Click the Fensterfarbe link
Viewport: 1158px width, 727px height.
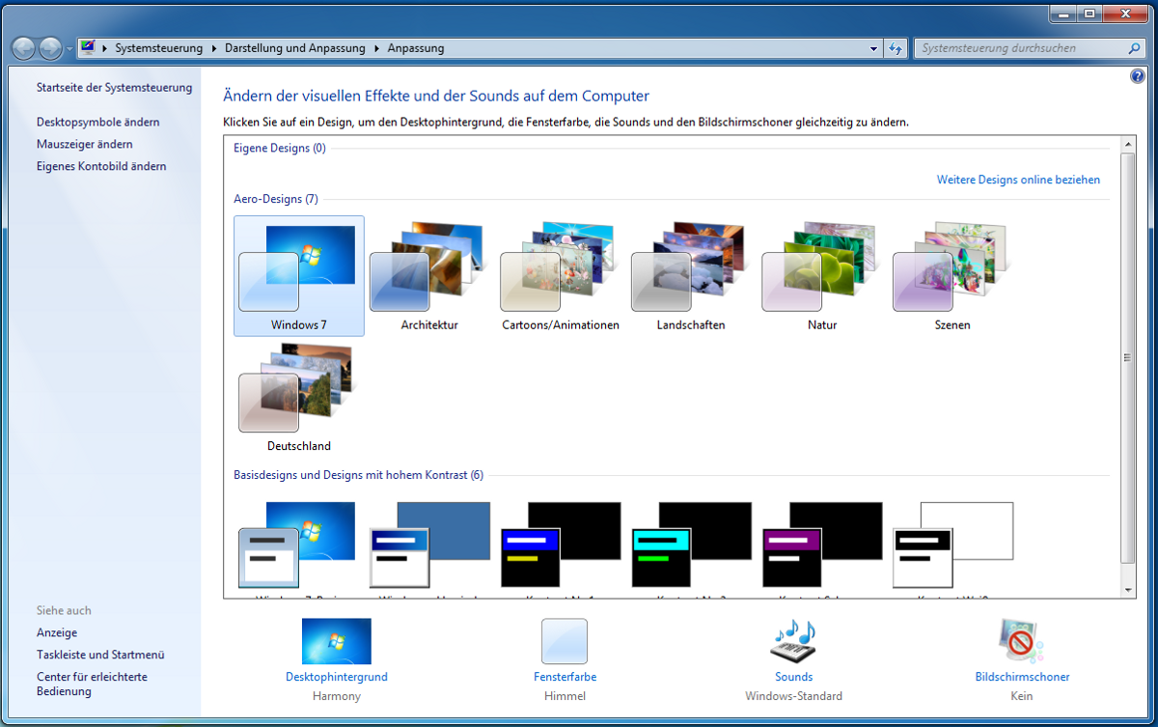565,677
